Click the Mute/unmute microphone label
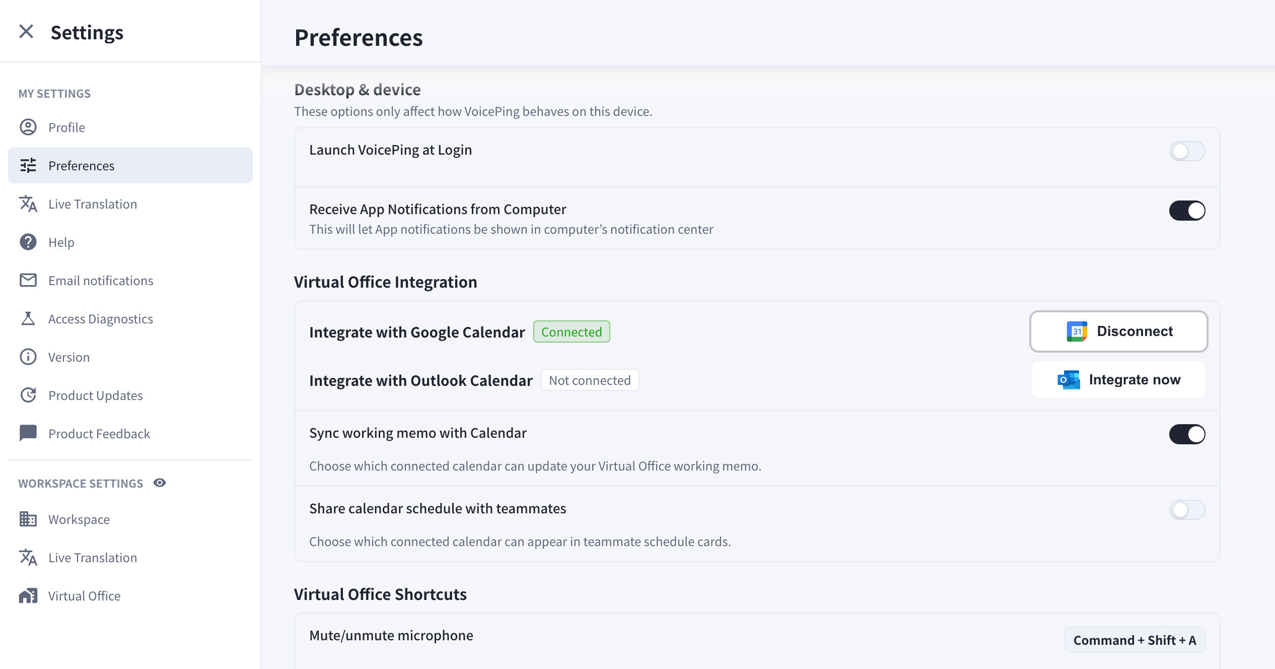This screenshot has height=669, width=1275. pos(391,635)
